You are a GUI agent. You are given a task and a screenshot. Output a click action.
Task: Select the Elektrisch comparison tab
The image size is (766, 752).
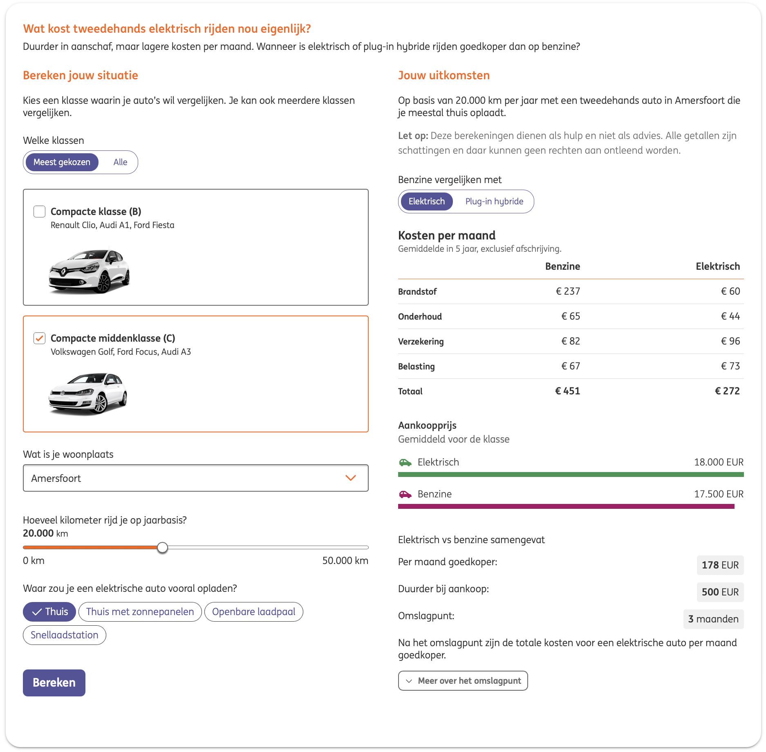427,201
